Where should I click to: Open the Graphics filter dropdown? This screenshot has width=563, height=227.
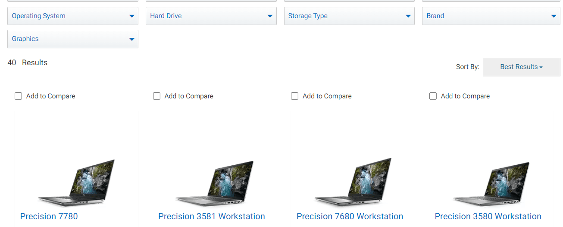tap(73, 39)
